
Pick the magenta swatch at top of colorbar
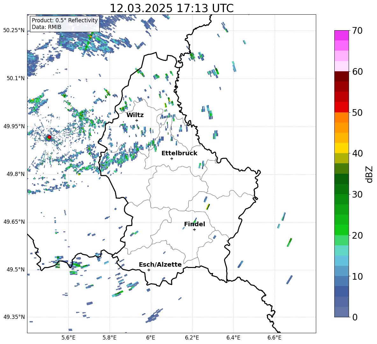click(341, 35)
